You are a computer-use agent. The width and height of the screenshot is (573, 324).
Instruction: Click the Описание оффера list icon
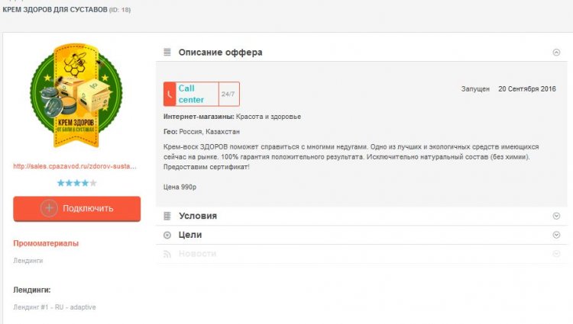(x=167, y=53)
